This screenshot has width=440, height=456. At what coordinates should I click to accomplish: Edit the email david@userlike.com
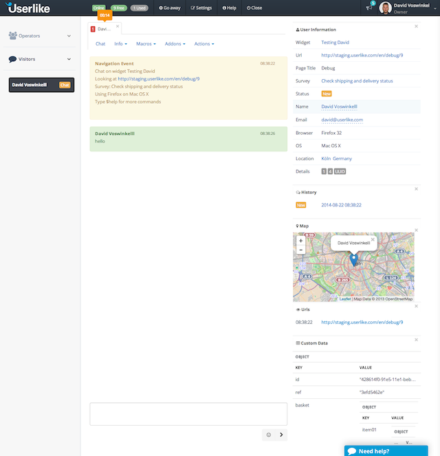tap(342, 120)
